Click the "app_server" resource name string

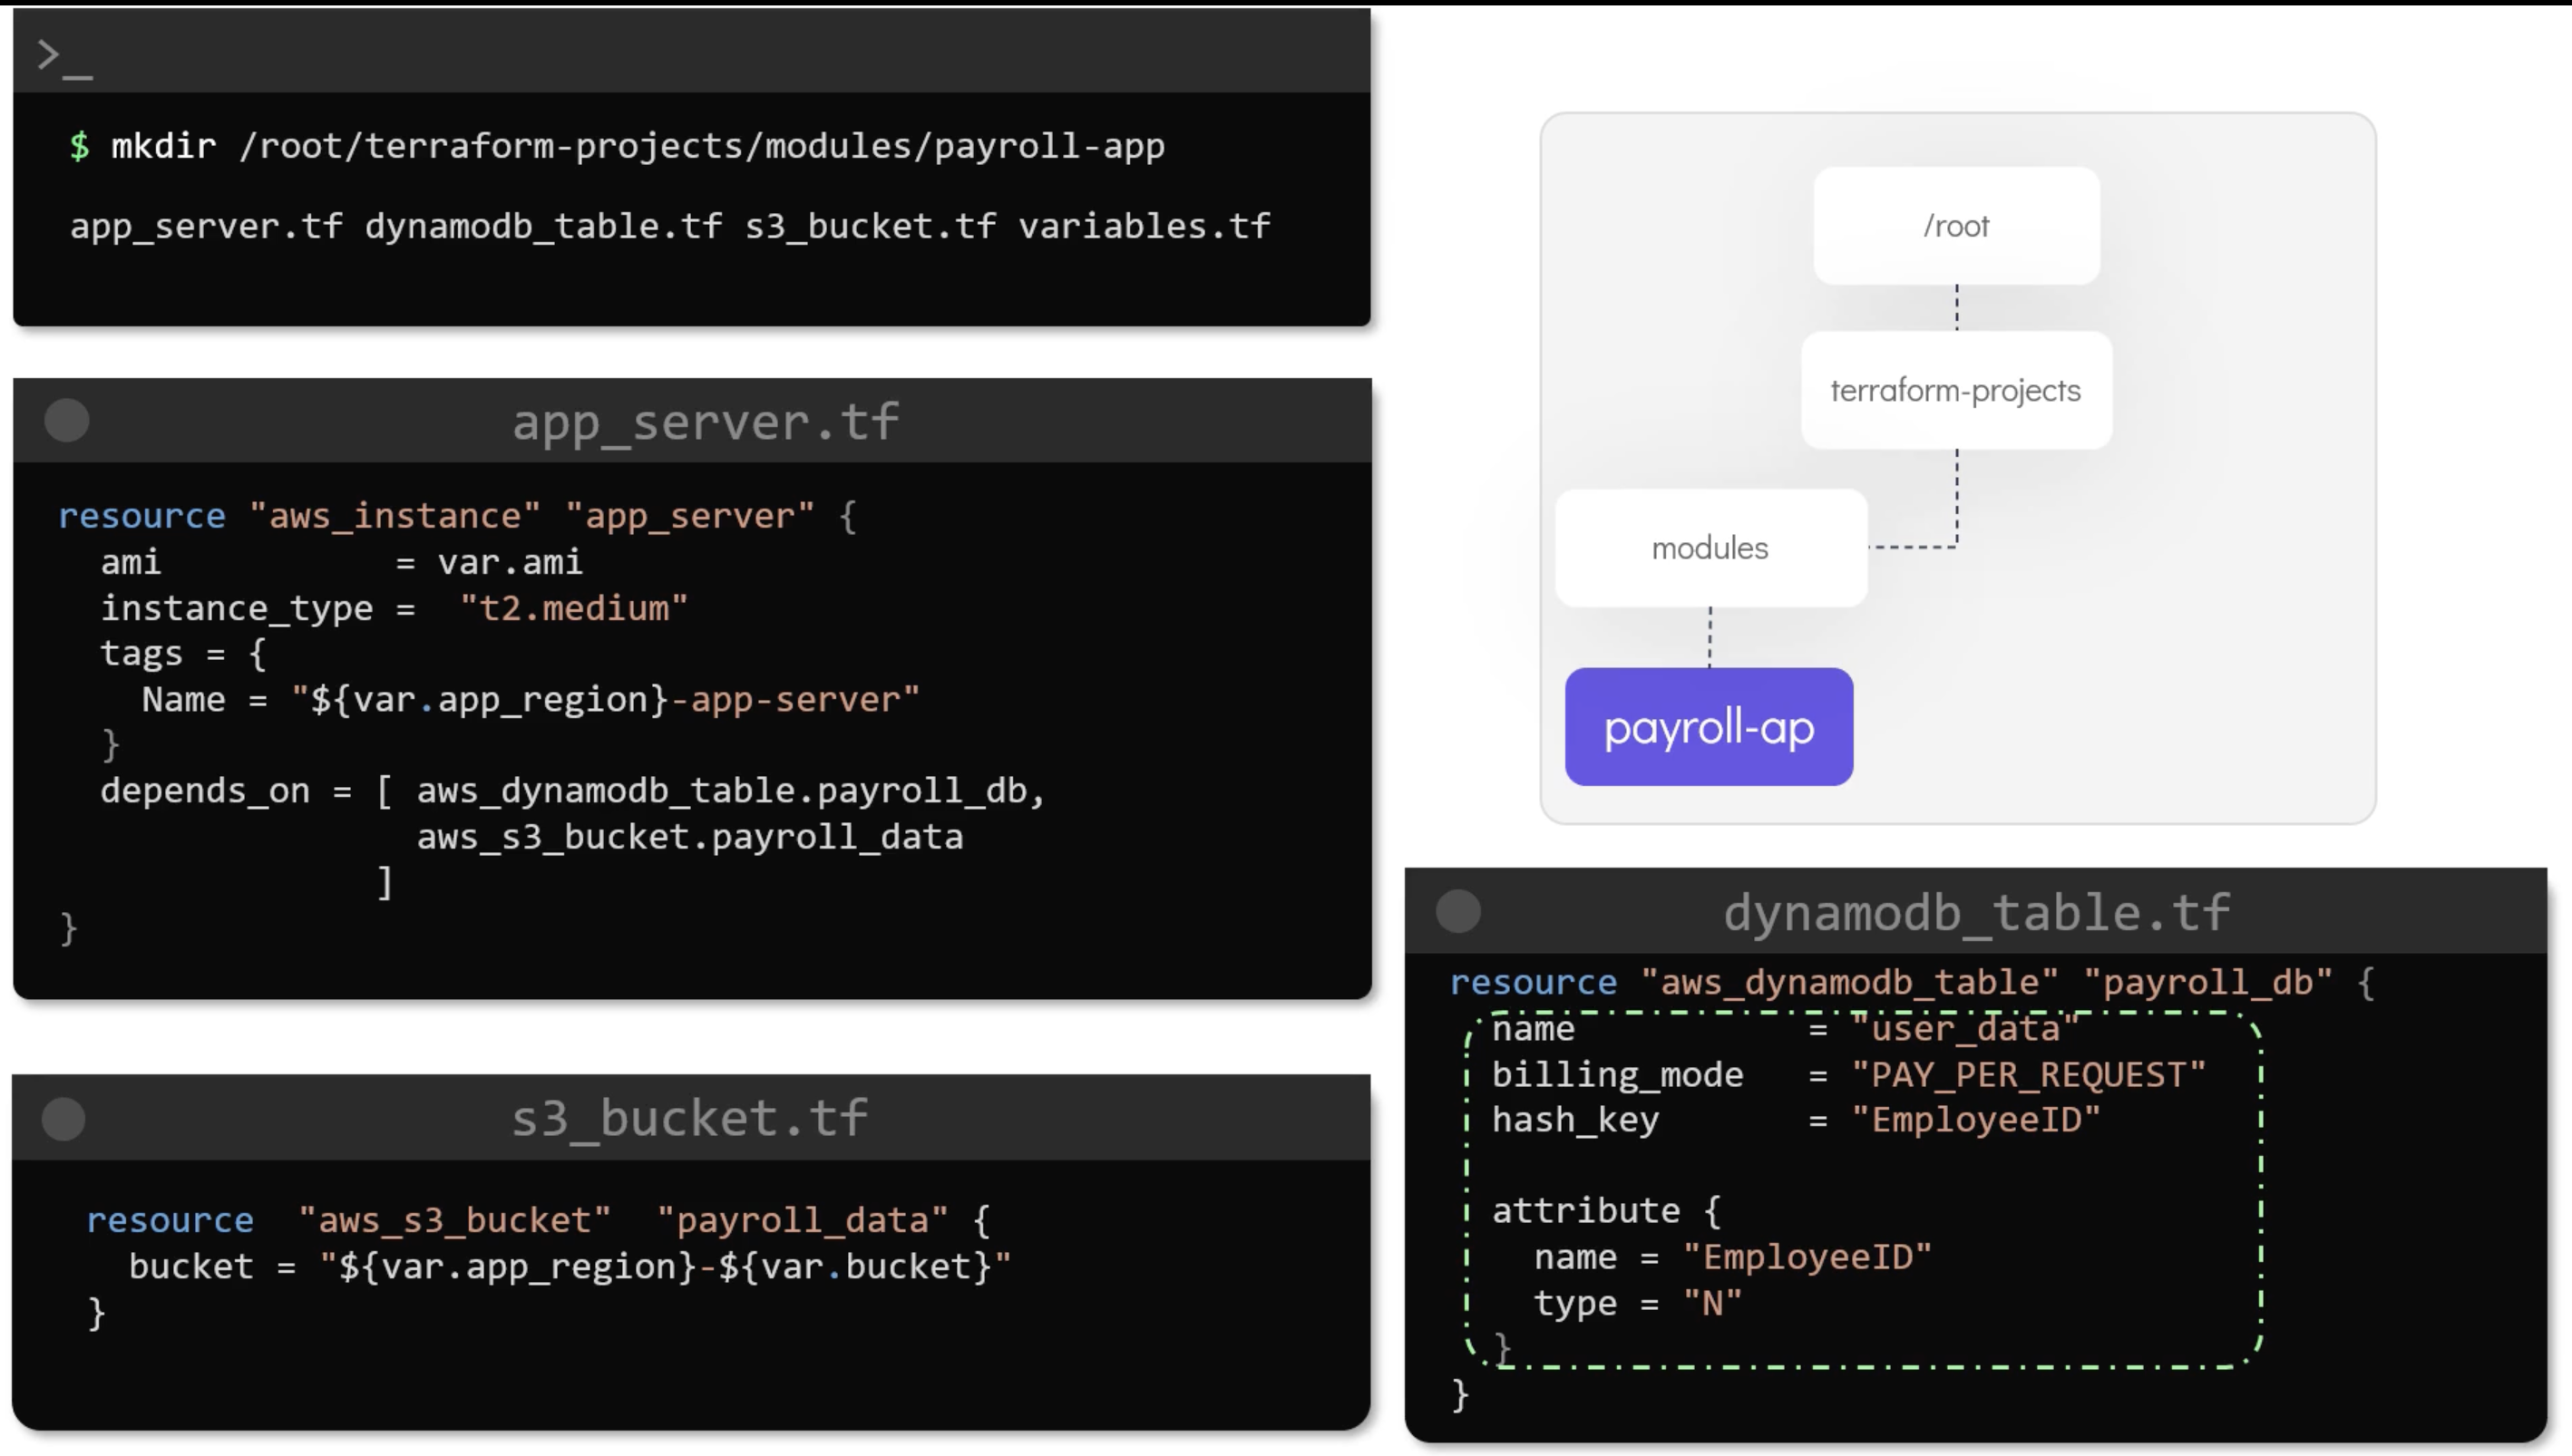(690, 516)
